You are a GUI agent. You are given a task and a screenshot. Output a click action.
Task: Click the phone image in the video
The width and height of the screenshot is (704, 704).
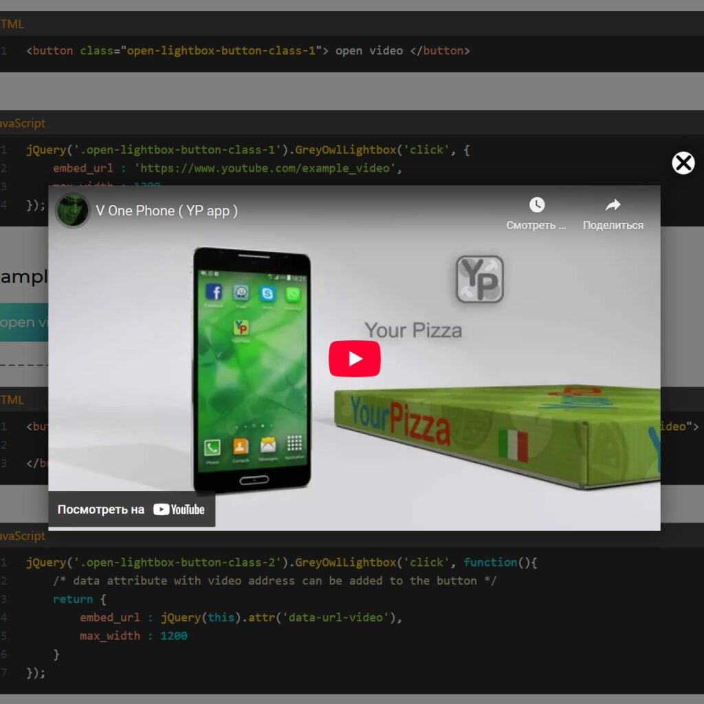coord(252,371)
